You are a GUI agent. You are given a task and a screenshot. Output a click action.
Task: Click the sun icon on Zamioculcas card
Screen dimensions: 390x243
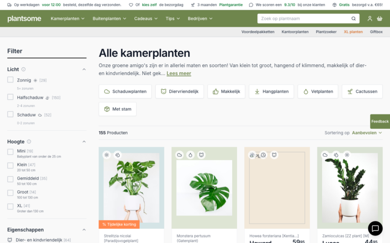pyautogui.click(x=347, y=155)
